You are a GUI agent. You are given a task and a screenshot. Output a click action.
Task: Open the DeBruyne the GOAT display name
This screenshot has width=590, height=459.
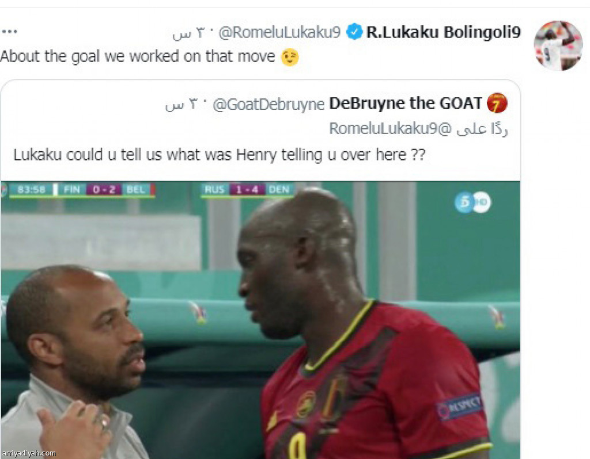pyautogui.click(x=406, y=103)
